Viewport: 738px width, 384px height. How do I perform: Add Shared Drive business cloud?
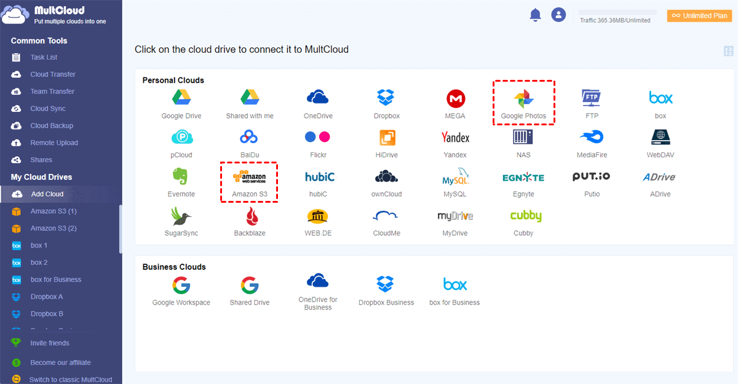click(x=250, y=291)
